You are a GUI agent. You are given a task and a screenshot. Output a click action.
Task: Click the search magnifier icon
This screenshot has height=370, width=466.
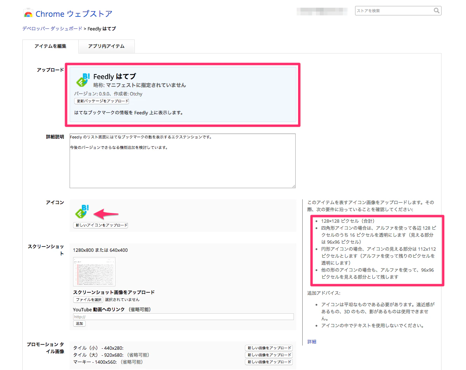[x=436, y=10]
